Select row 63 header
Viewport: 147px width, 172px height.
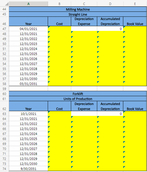click(4, 114)
